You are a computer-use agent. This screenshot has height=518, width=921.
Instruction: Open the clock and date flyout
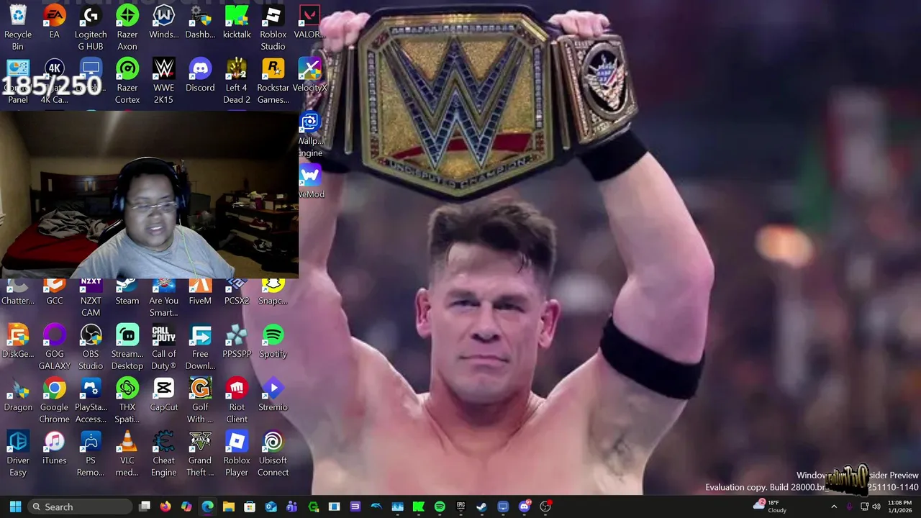899,506
